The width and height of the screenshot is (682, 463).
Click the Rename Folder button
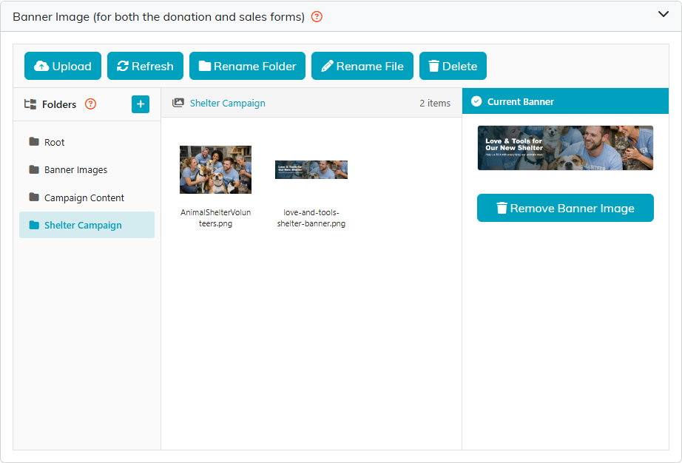coord(247,66)
